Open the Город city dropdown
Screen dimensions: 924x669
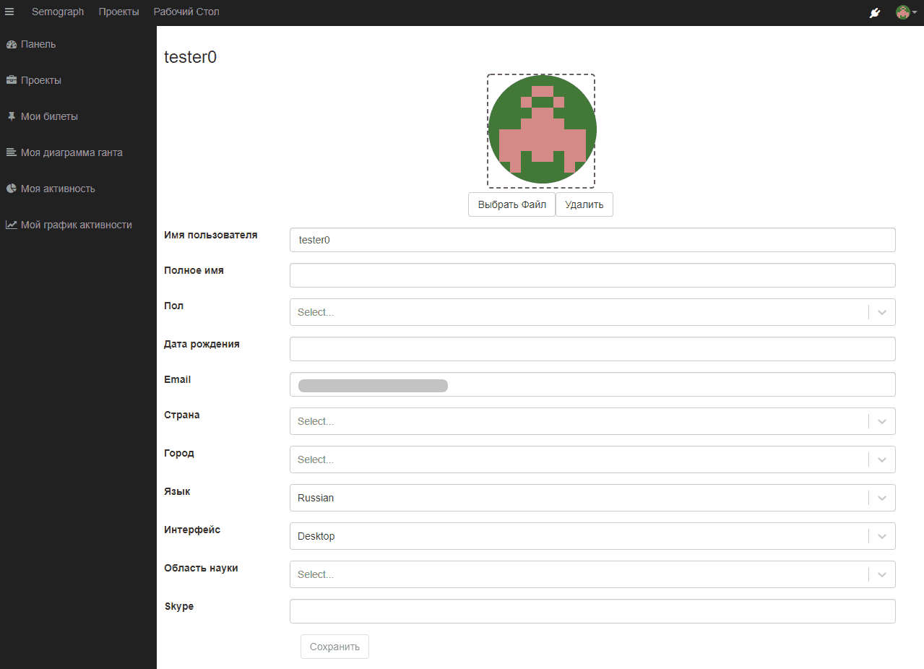pyautogui.click(x=881, y=459)
